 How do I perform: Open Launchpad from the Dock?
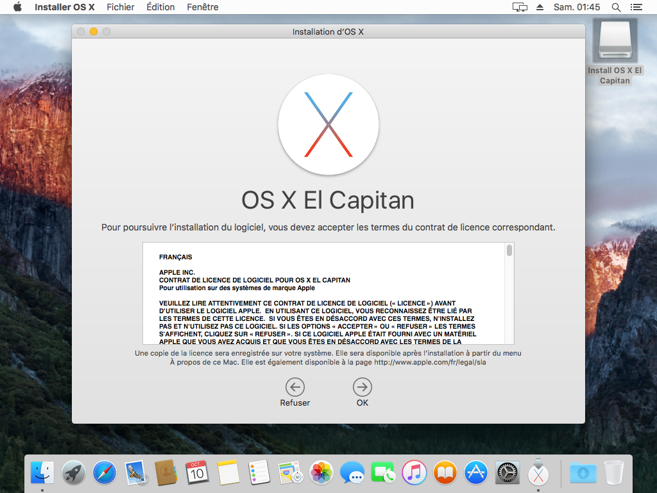click(x=73, y=473)
